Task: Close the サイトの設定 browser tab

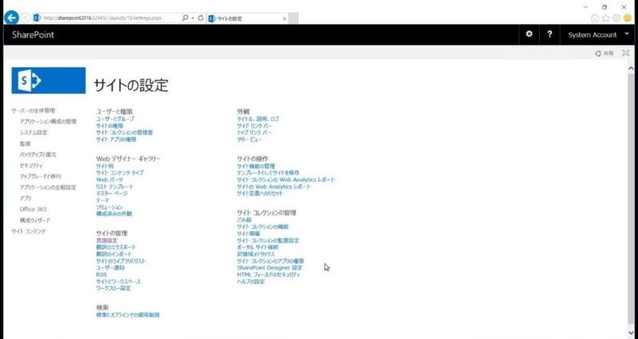Action: click(284, 18)
